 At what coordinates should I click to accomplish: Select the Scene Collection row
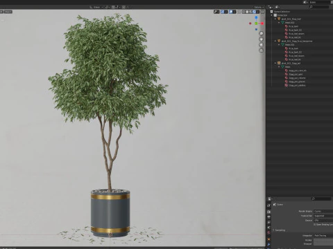(x=300, y=12)
